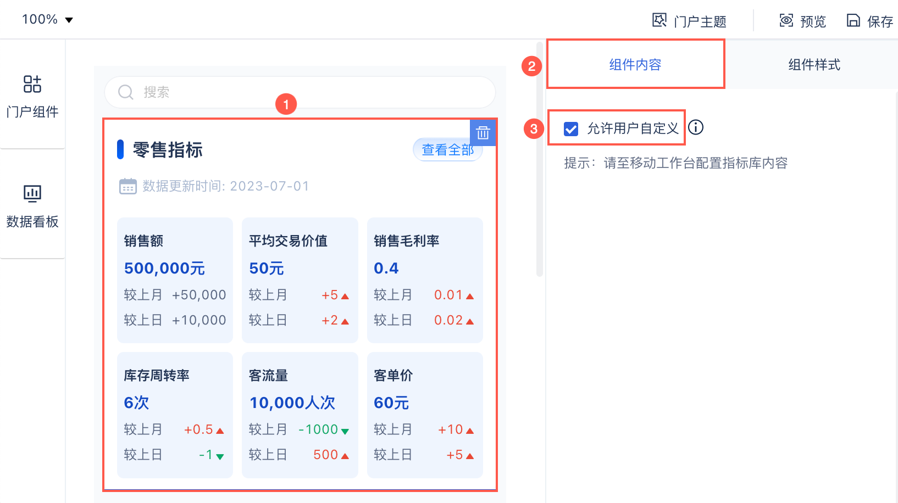898x503 pixels.
Task: Open the 100% zoom dropdown
Action: coord(47,19)
